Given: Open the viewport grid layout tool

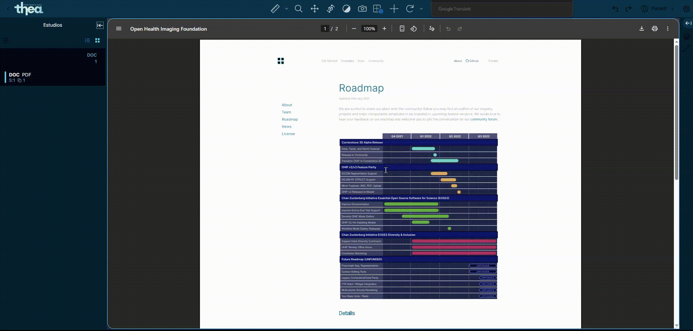Looking at the screenshot, I should point(378,9).
